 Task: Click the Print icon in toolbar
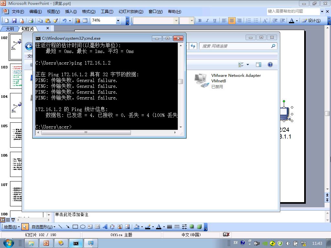(x=31, y=20)
